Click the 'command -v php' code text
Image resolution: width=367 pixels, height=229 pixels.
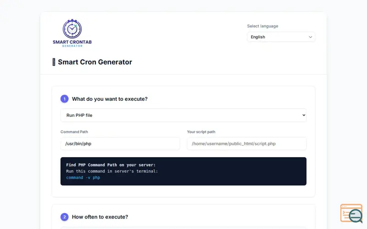pos(83,178)
